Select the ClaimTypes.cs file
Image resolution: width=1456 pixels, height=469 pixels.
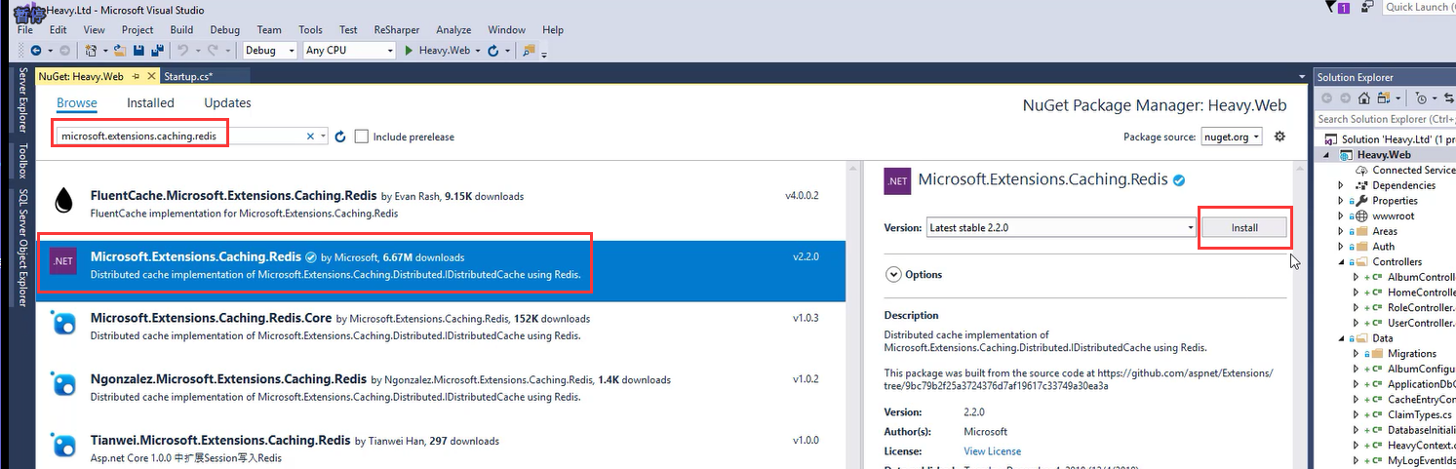pos(1419,414)
